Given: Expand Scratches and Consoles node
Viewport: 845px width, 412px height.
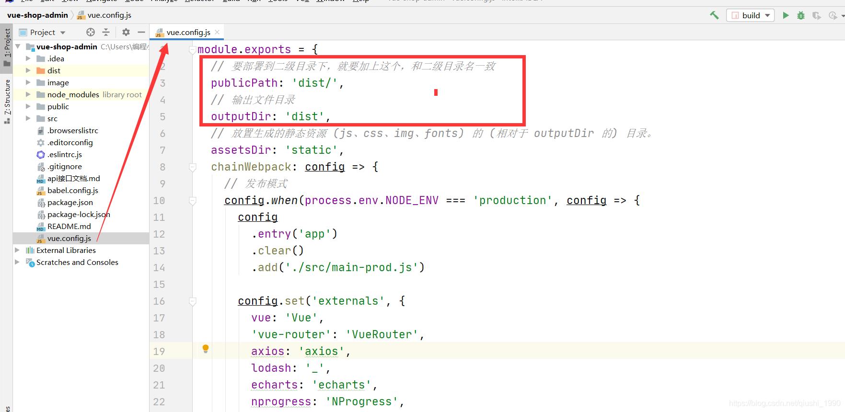Looking at the screenshot, I should pos(17,262).
